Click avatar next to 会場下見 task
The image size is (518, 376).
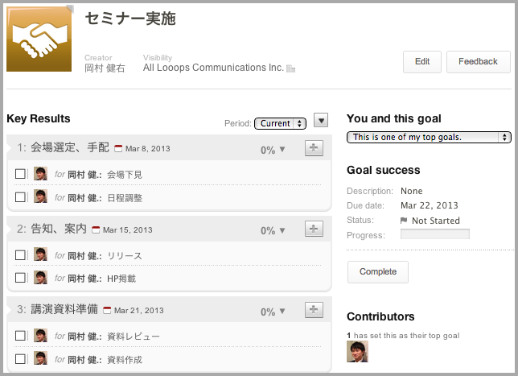point(40,173)
